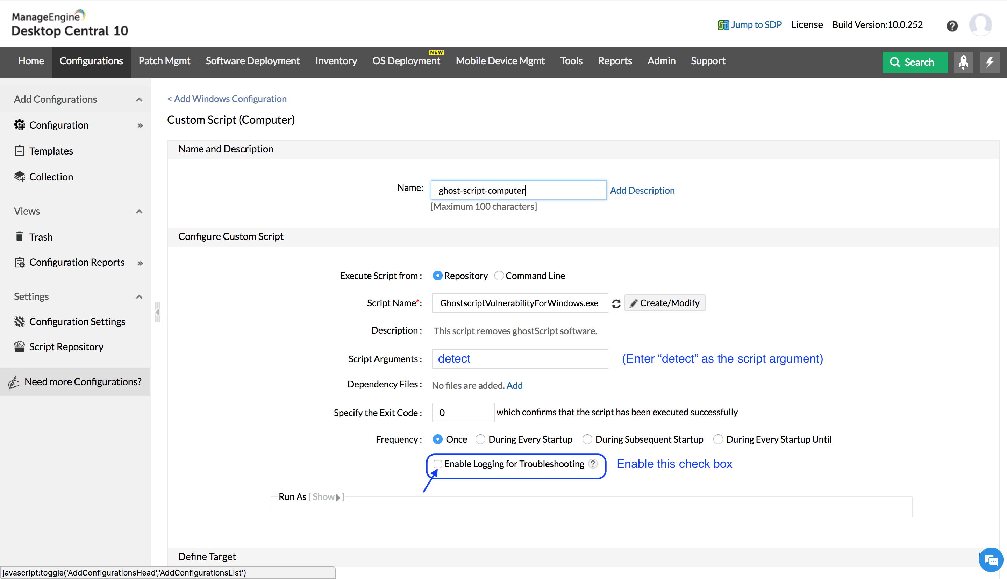1007x579 pixels.
Task: Enable Logging for Troubleshooting checkbox
Action: coord(438,464)
